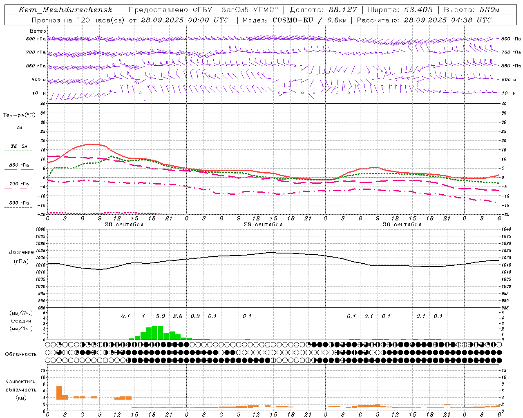
Task: Select the ФГБУ "ЗапСиб УГМС" provider text
Action: tap(235, 10)
